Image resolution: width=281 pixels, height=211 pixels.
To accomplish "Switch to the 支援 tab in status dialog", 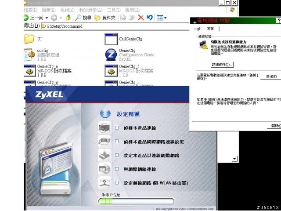I will pos(210,29).
